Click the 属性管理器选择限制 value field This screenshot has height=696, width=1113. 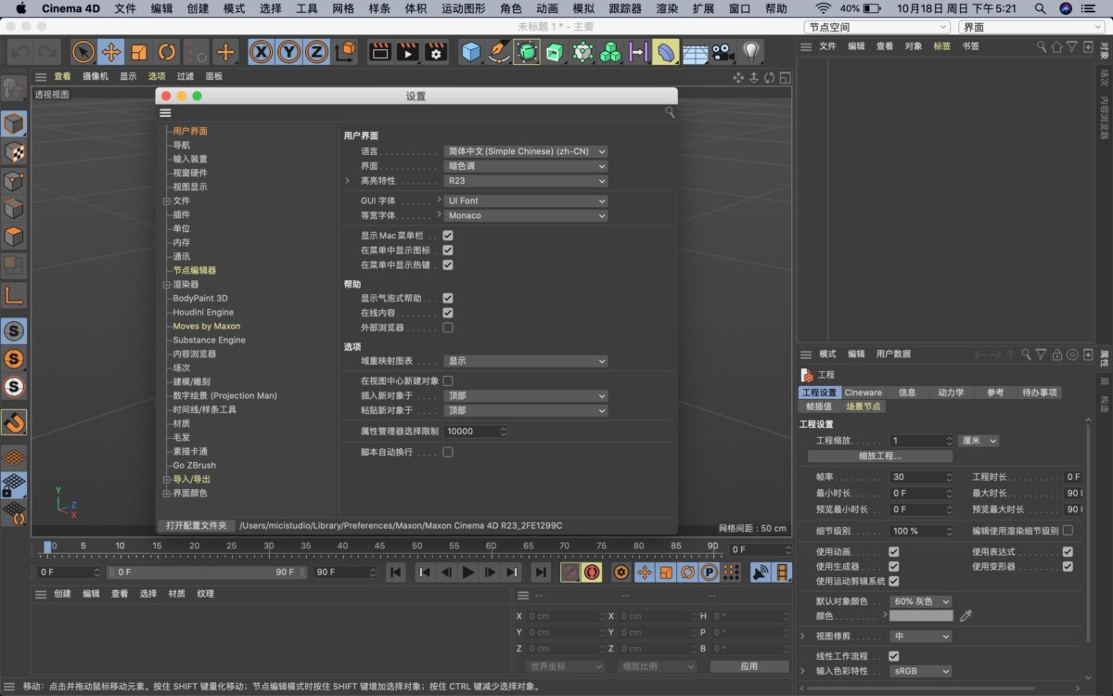(x=476, y=431)
